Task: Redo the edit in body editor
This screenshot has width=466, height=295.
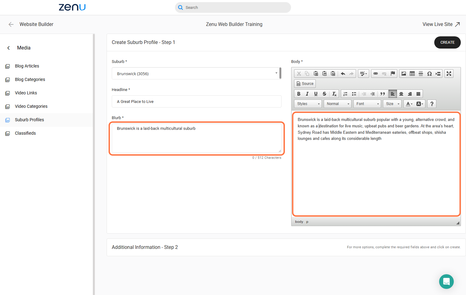Action: (351, 74)
